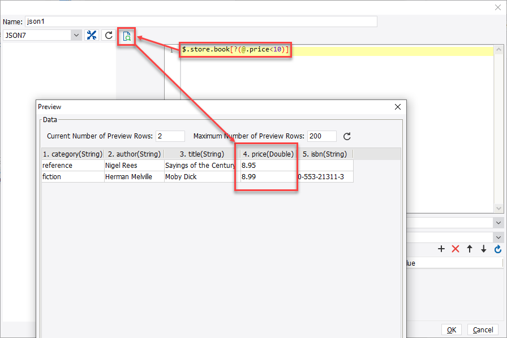Open the upper dropdown on the right panel
Screen dimensions: 507x338
tap(497, 222)
